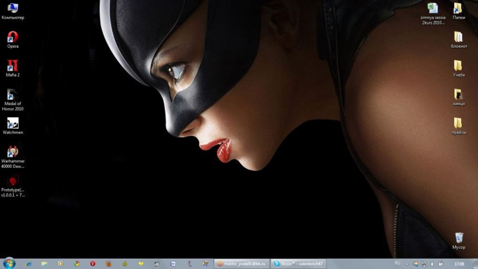This screenshot has height=269, width=478.
Task: Select the Prototype desktop shortcut
Action: pyautogui.click(x=13, y=186)
